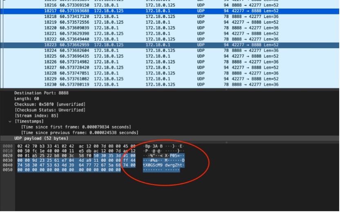Click the 'Length: 60' detail line
Screen dimensions: 340x212
pyautogui.click(x=27, y=99)
